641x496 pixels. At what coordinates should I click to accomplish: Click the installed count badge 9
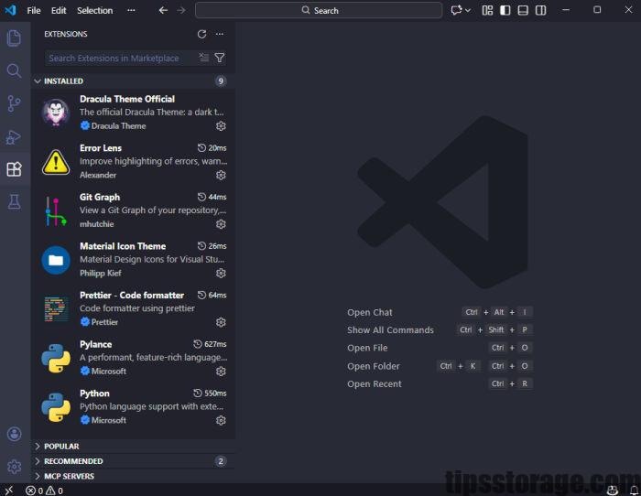(221, 81)
